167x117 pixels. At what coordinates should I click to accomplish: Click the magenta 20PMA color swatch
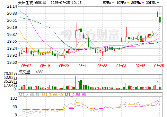coord(143,3)
